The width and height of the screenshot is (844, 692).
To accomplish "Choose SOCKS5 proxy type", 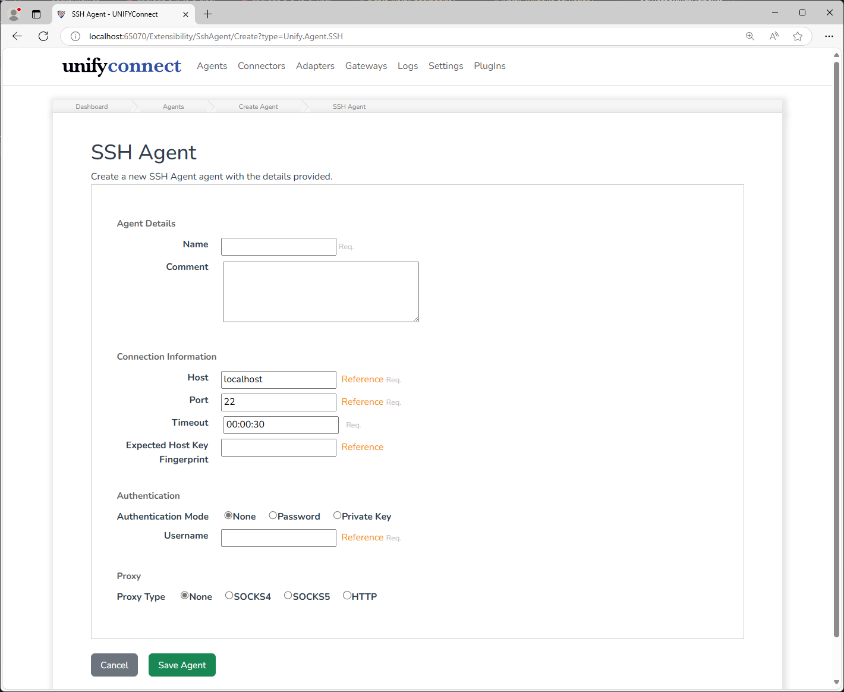I will 288,595.
